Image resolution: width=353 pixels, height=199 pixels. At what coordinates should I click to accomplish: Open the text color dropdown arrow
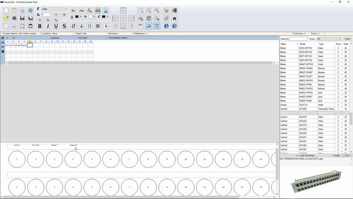tap(81, 17)
